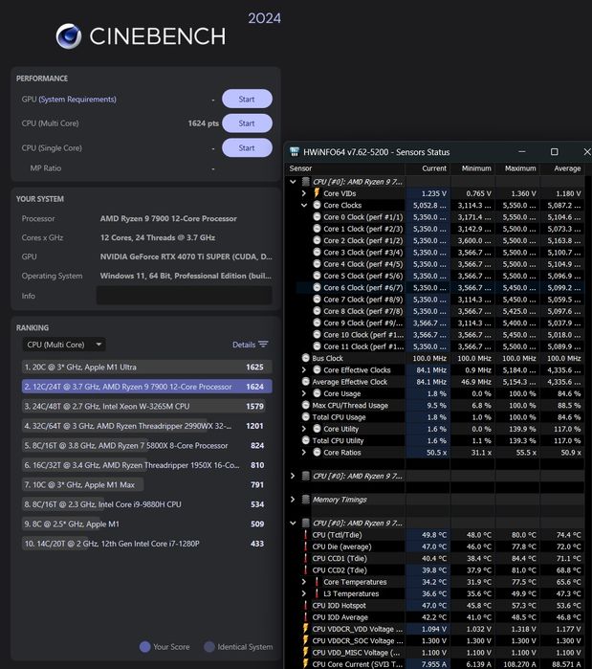
Task: Expand the Core Temperatures row
Action: pyautogui.click(x=304, y=582)
